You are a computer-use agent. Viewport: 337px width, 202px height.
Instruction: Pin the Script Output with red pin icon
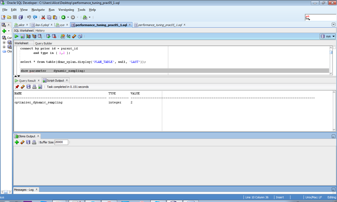(17, 87)
